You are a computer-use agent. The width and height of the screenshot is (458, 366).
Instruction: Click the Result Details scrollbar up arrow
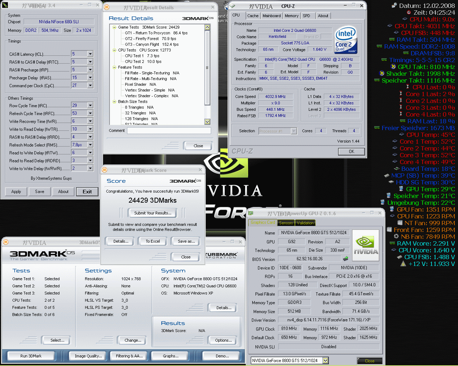(x=207, y=27)
